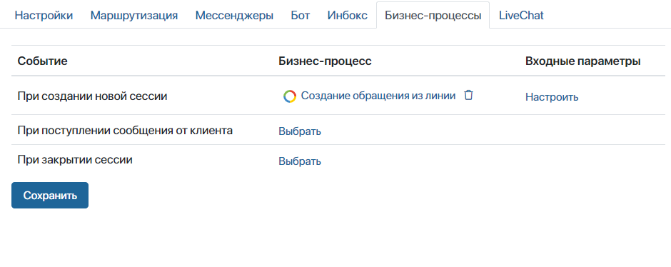This screenshot has height=267, width=671.
Task: Select the При поступлении сообщения от клиента label
Action: pyautogui.click(x=125, y=130)
